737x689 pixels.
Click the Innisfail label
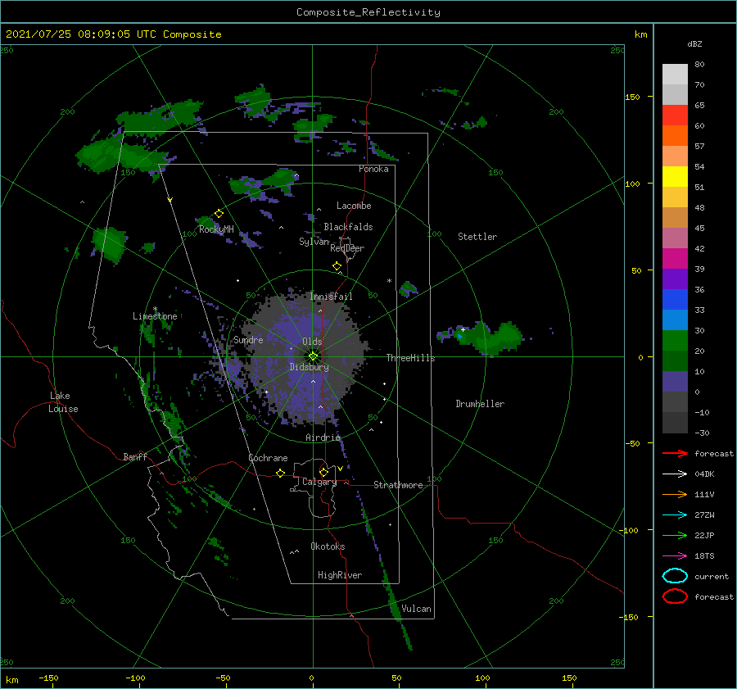click(x=331, y=297)
